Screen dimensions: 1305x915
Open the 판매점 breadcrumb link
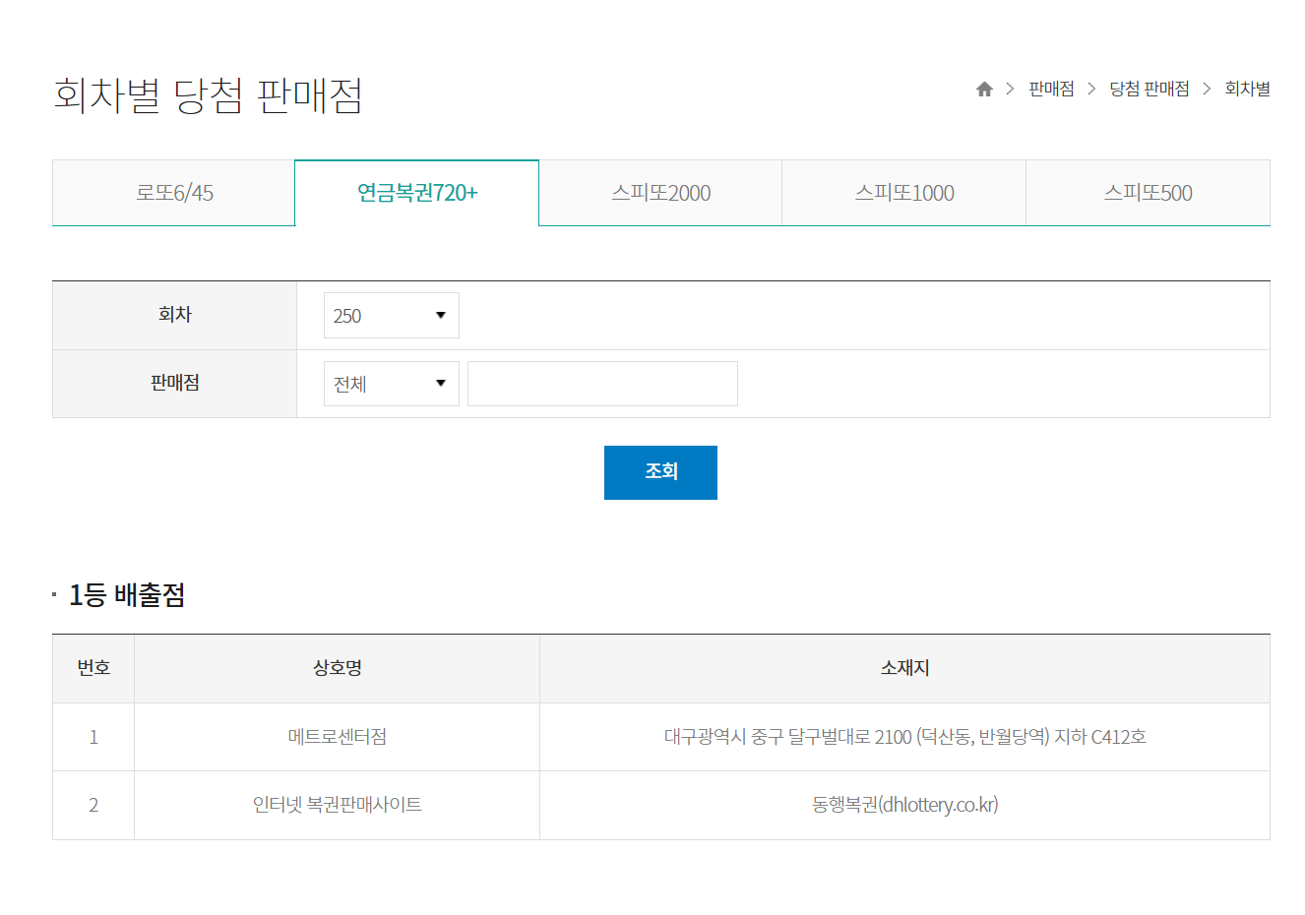pos(1051,90)
